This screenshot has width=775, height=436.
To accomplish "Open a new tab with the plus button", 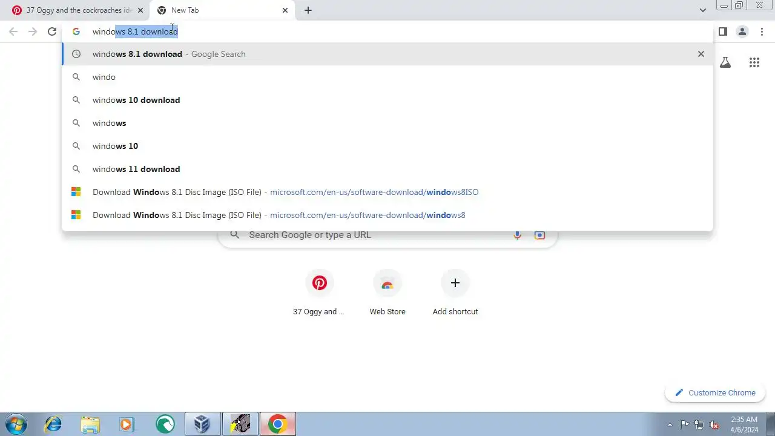I will [x=308, y=10].
